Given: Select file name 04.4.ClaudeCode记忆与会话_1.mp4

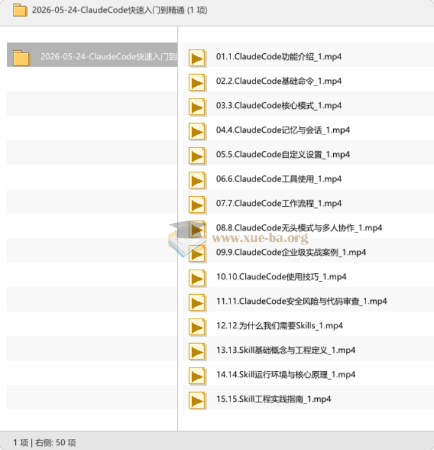Looking at the screenshot, I should coord(283,130).
